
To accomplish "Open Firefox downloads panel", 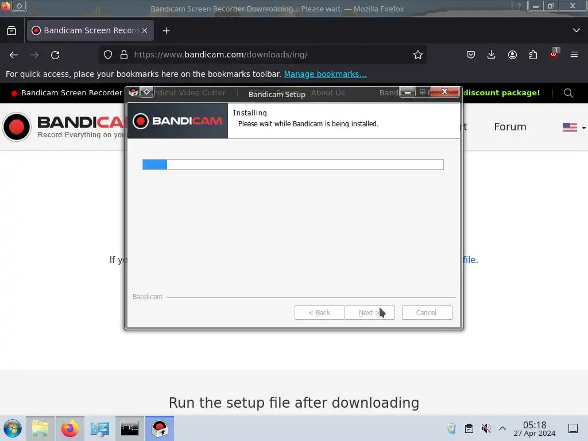I will click(492, 55).
